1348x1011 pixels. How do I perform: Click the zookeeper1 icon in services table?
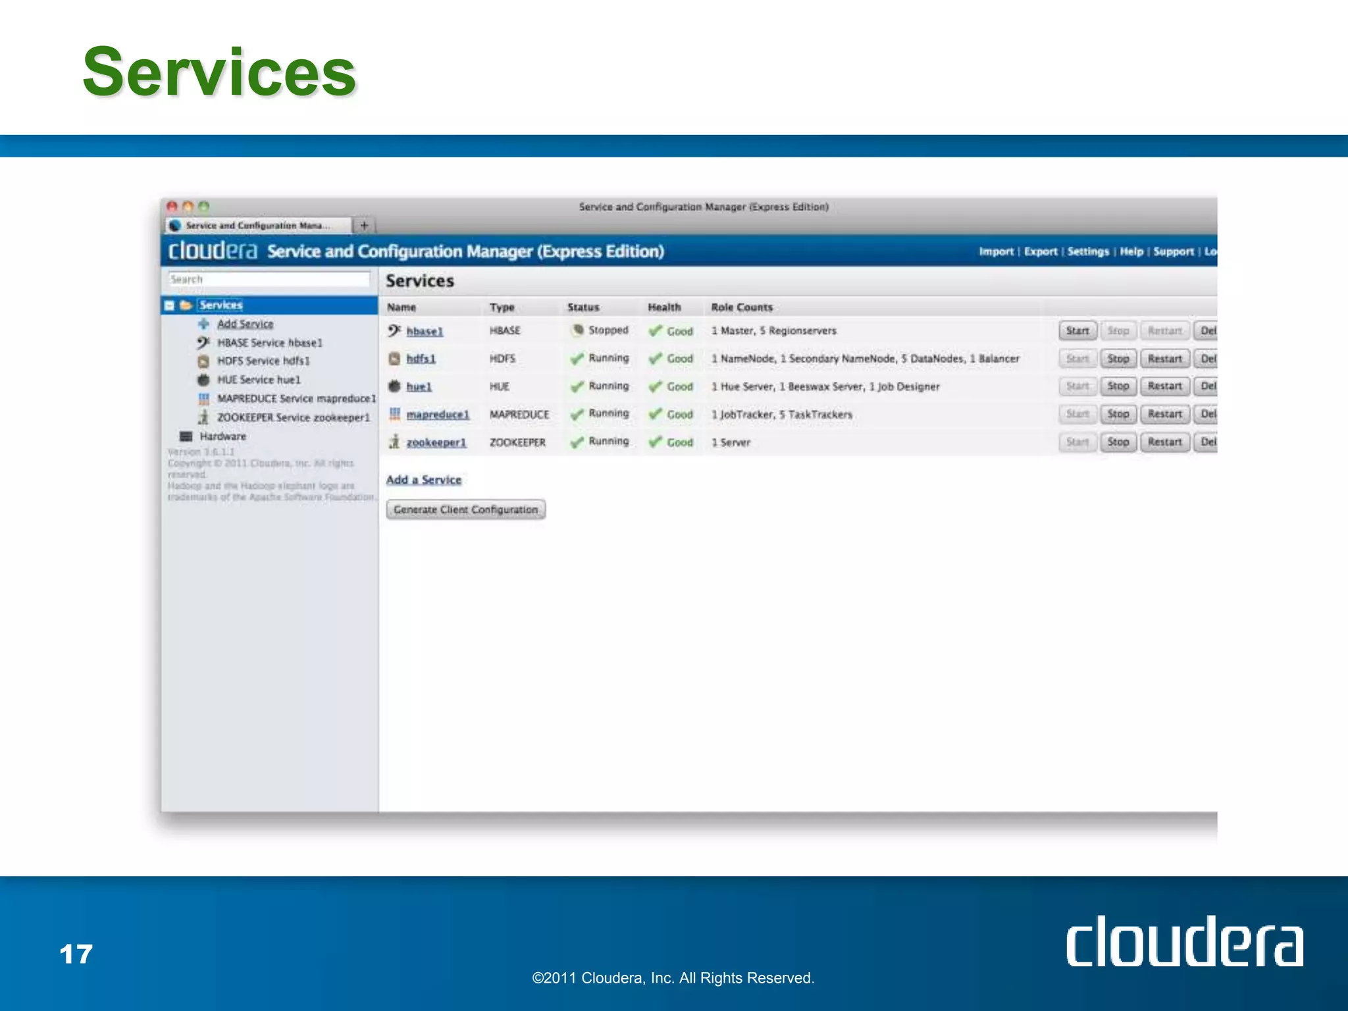[394, 442]
